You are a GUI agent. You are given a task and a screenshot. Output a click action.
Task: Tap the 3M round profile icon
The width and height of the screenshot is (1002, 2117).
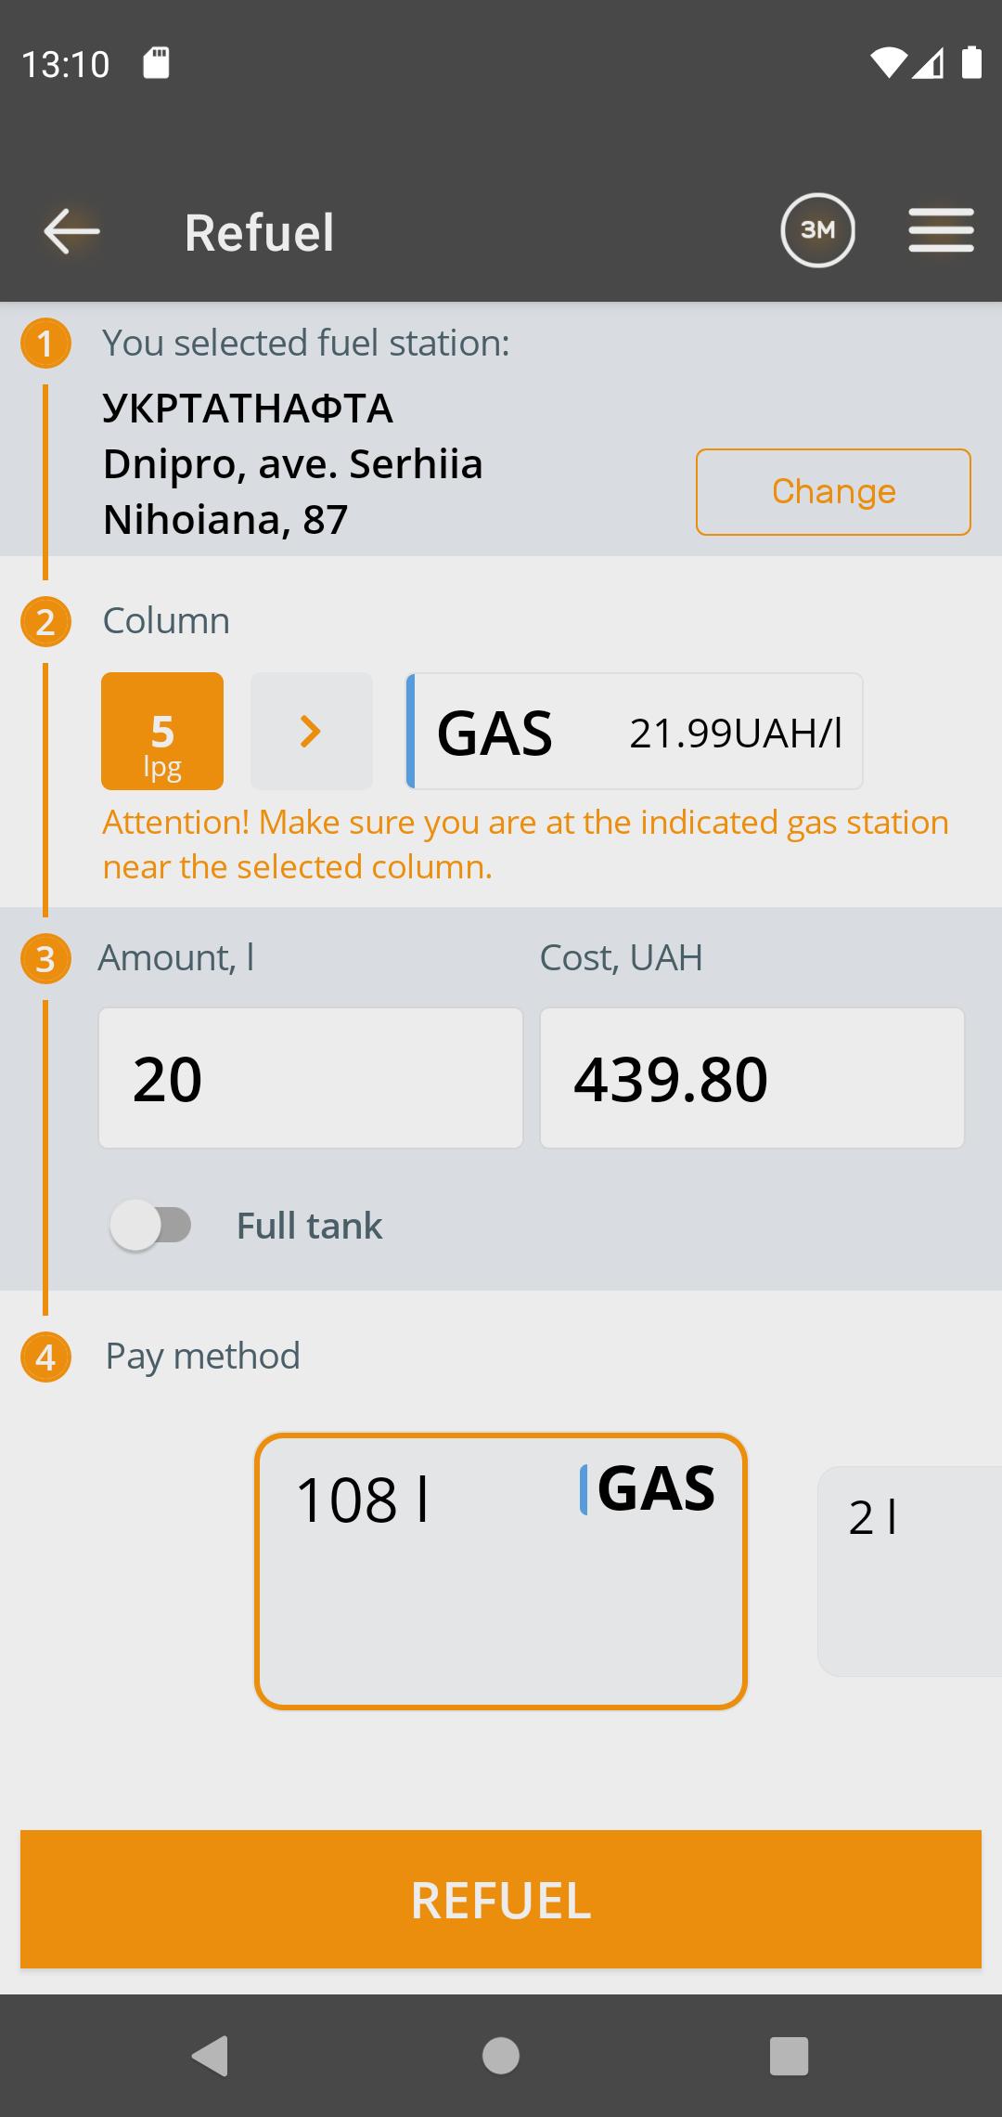point(817,230)
